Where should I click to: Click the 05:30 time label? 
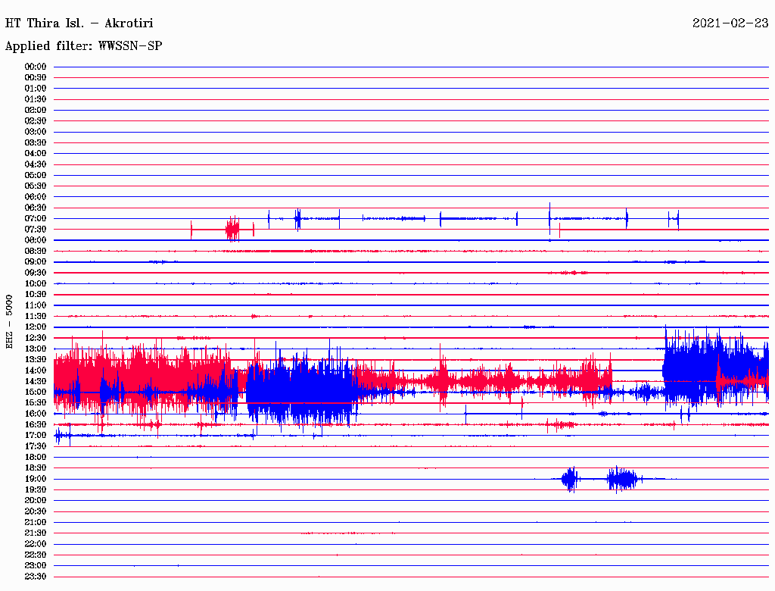(36, 186)
